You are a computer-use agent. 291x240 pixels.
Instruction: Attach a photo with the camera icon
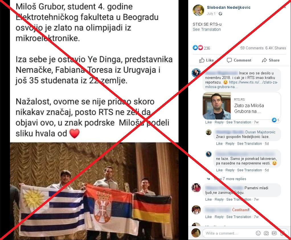(x=266, y=233)
